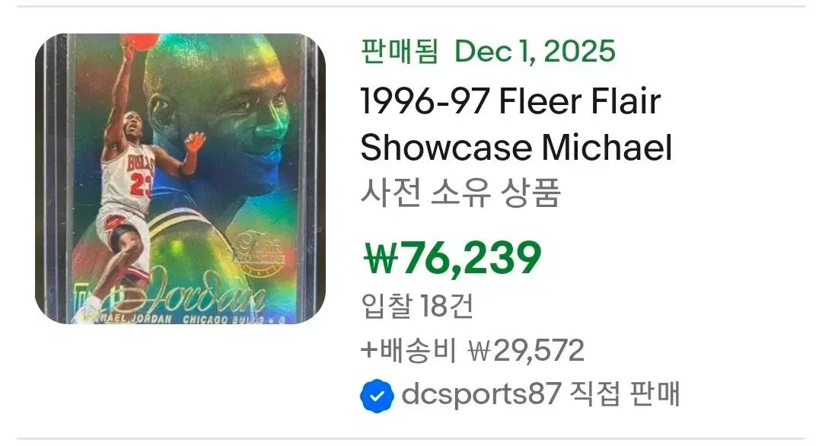The image size is (822, 446).
Task: View the "입찰 18건" bid count
Action: [x=417, y=306]
